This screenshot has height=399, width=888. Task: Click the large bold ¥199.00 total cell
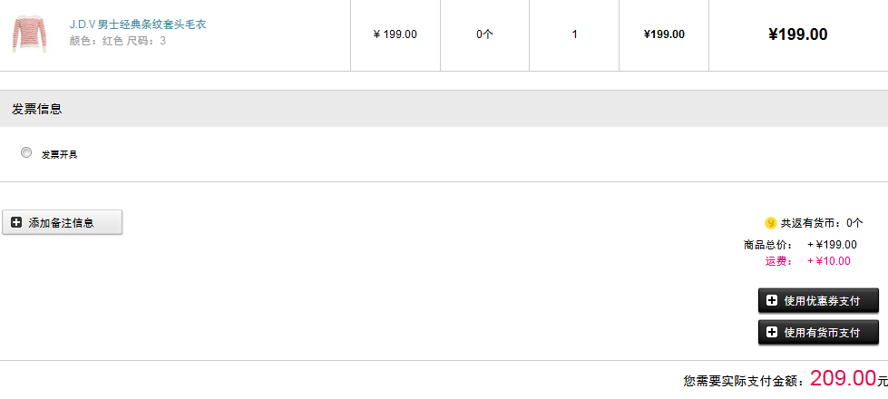(798, 34)
